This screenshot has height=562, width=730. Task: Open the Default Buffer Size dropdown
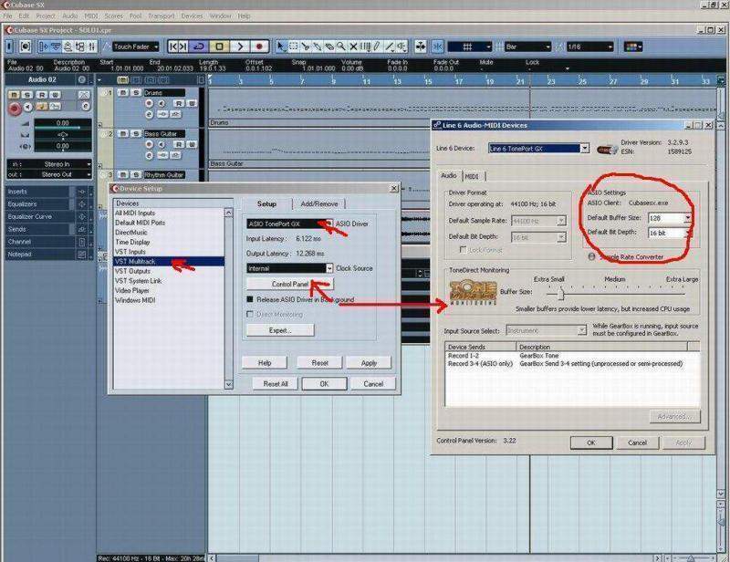point(686,218)
